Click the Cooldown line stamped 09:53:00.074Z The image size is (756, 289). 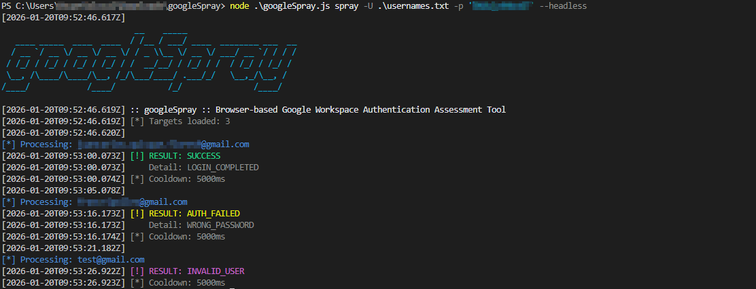coord(114,179)
